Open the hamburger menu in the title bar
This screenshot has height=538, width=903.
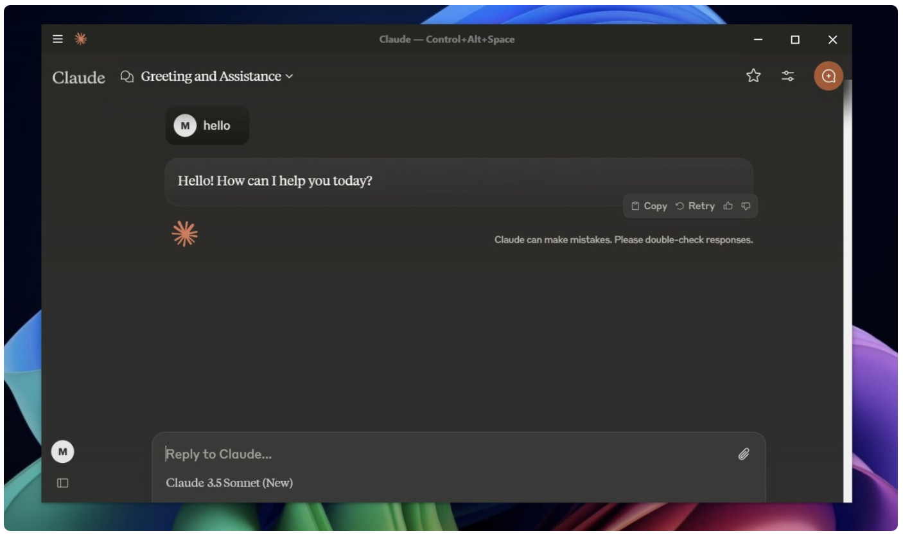58,39
